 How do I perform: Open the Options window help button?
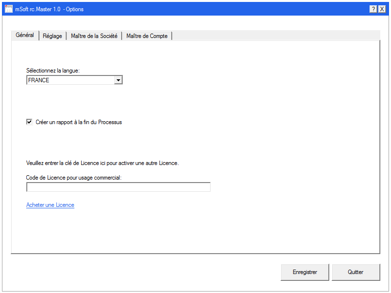pos(373,8)
